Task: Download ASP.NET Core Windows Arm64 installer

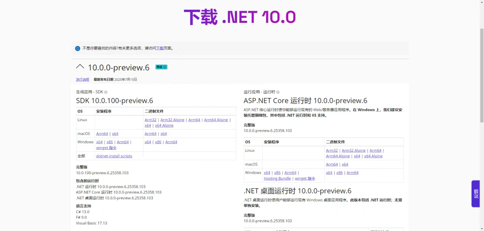Action: tap(290, 172)
